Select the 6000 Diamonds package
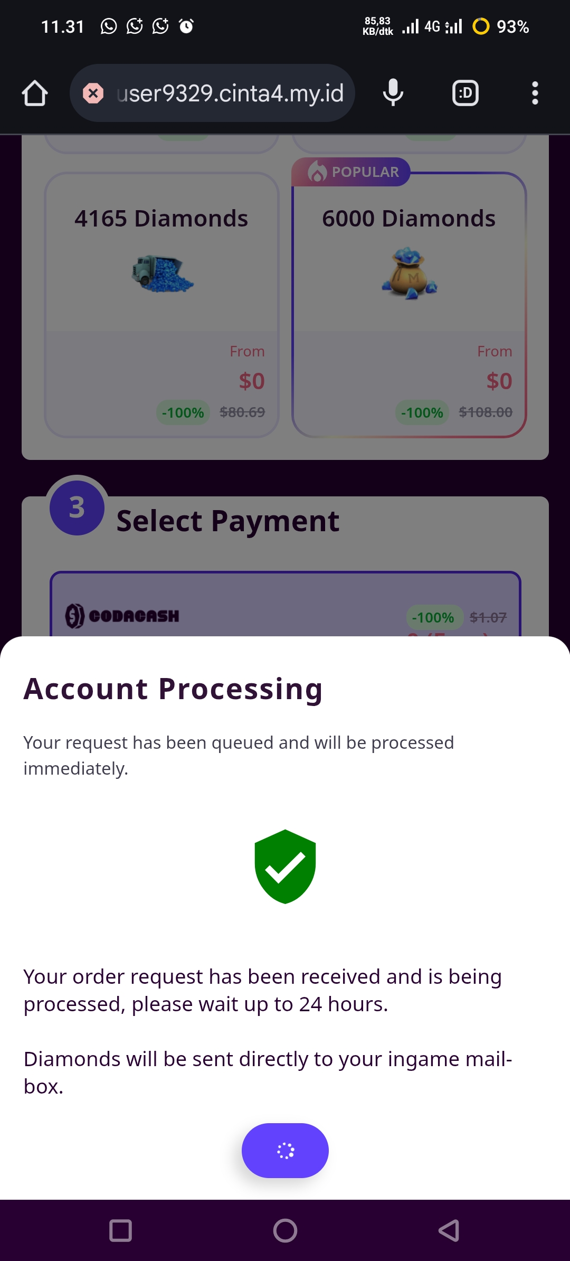570x1261 pixels. tap(409, 305)
